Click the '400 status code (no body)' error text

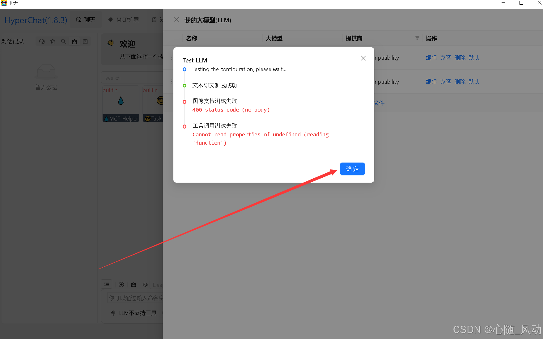point(231,110)
